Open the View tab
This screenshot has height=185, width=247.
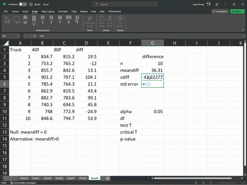coord(94,11)
